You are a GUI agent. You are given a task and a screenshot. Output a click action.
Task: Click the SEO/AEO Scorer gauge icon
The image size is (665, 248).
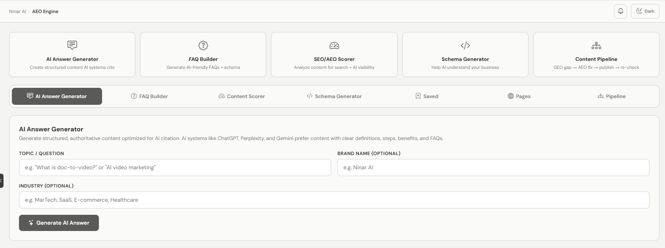[334, 45]
